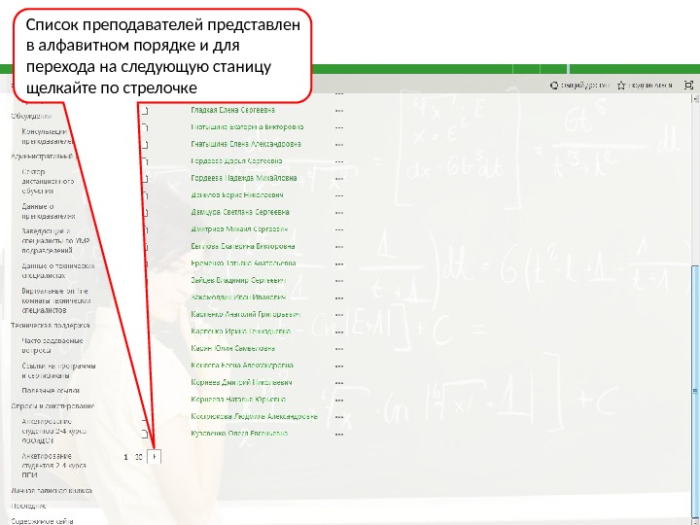Open ellipsis menu for Демцура Светлана Сергеевна
Viewport: 700px width, 525px height.
click(339, 213)
